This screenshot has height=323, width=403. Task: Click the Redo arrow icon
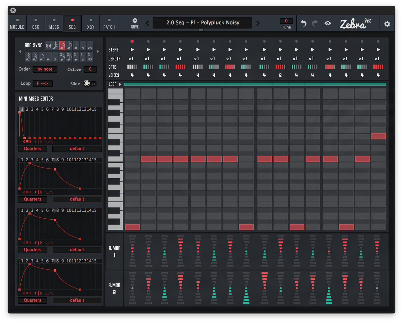pos(315,23)
